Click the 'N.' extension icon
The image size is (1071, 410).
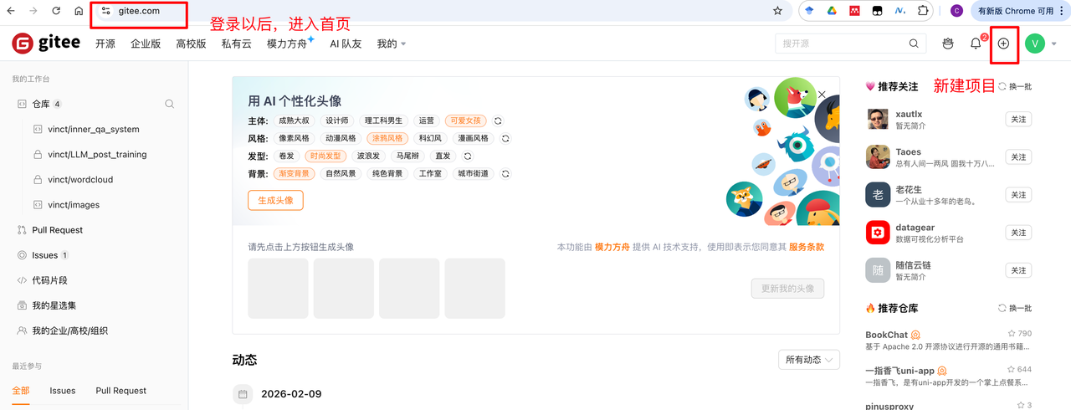(900, 11)
